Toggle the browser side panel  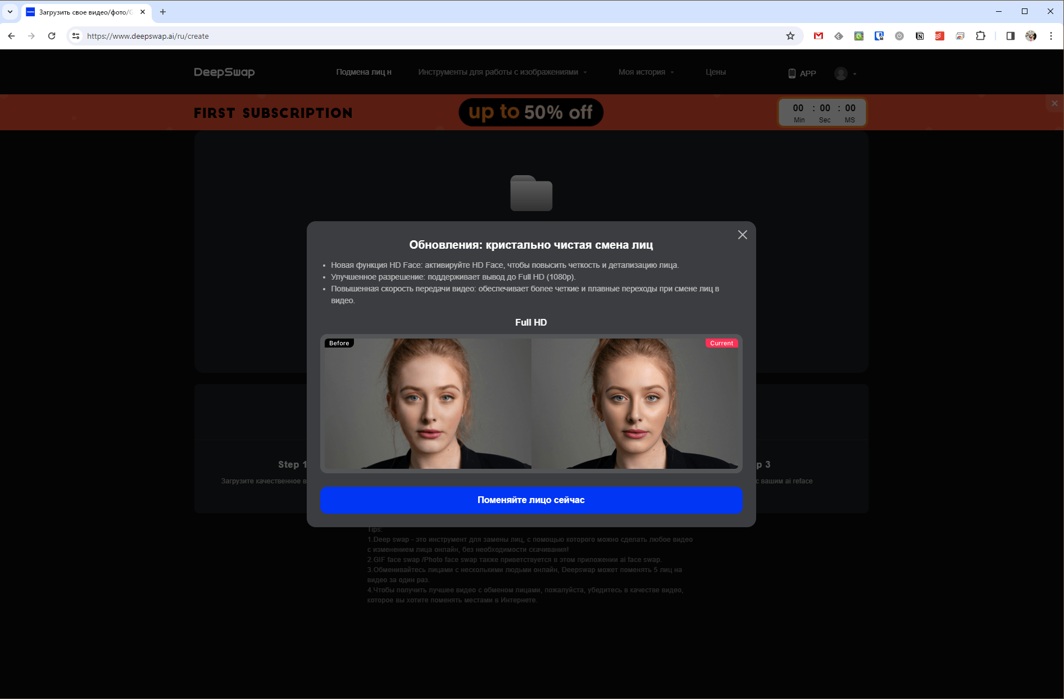1010,36
